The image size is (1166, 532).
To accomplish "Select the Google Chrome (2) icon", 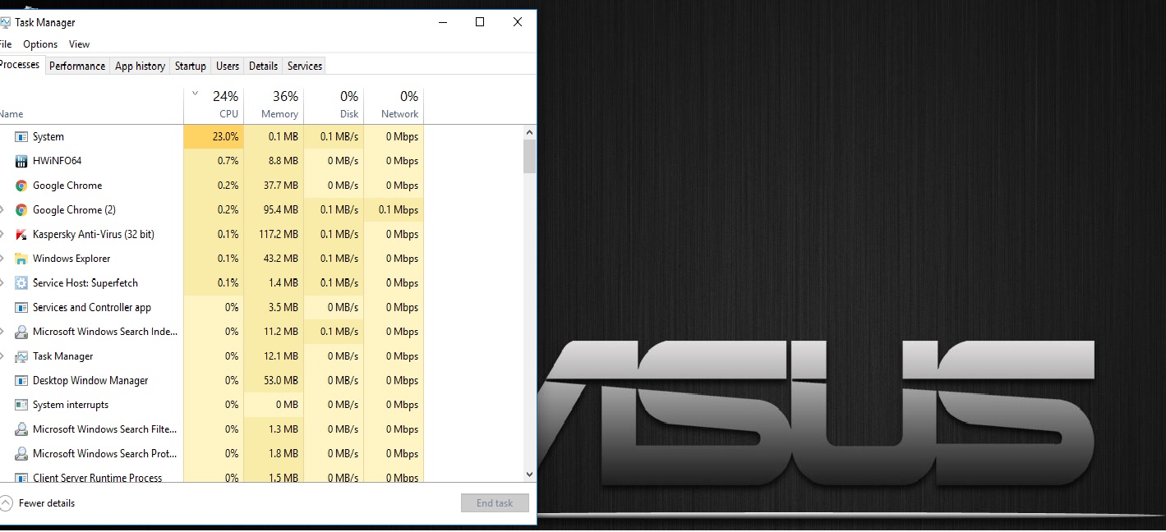I will (21, 210).
